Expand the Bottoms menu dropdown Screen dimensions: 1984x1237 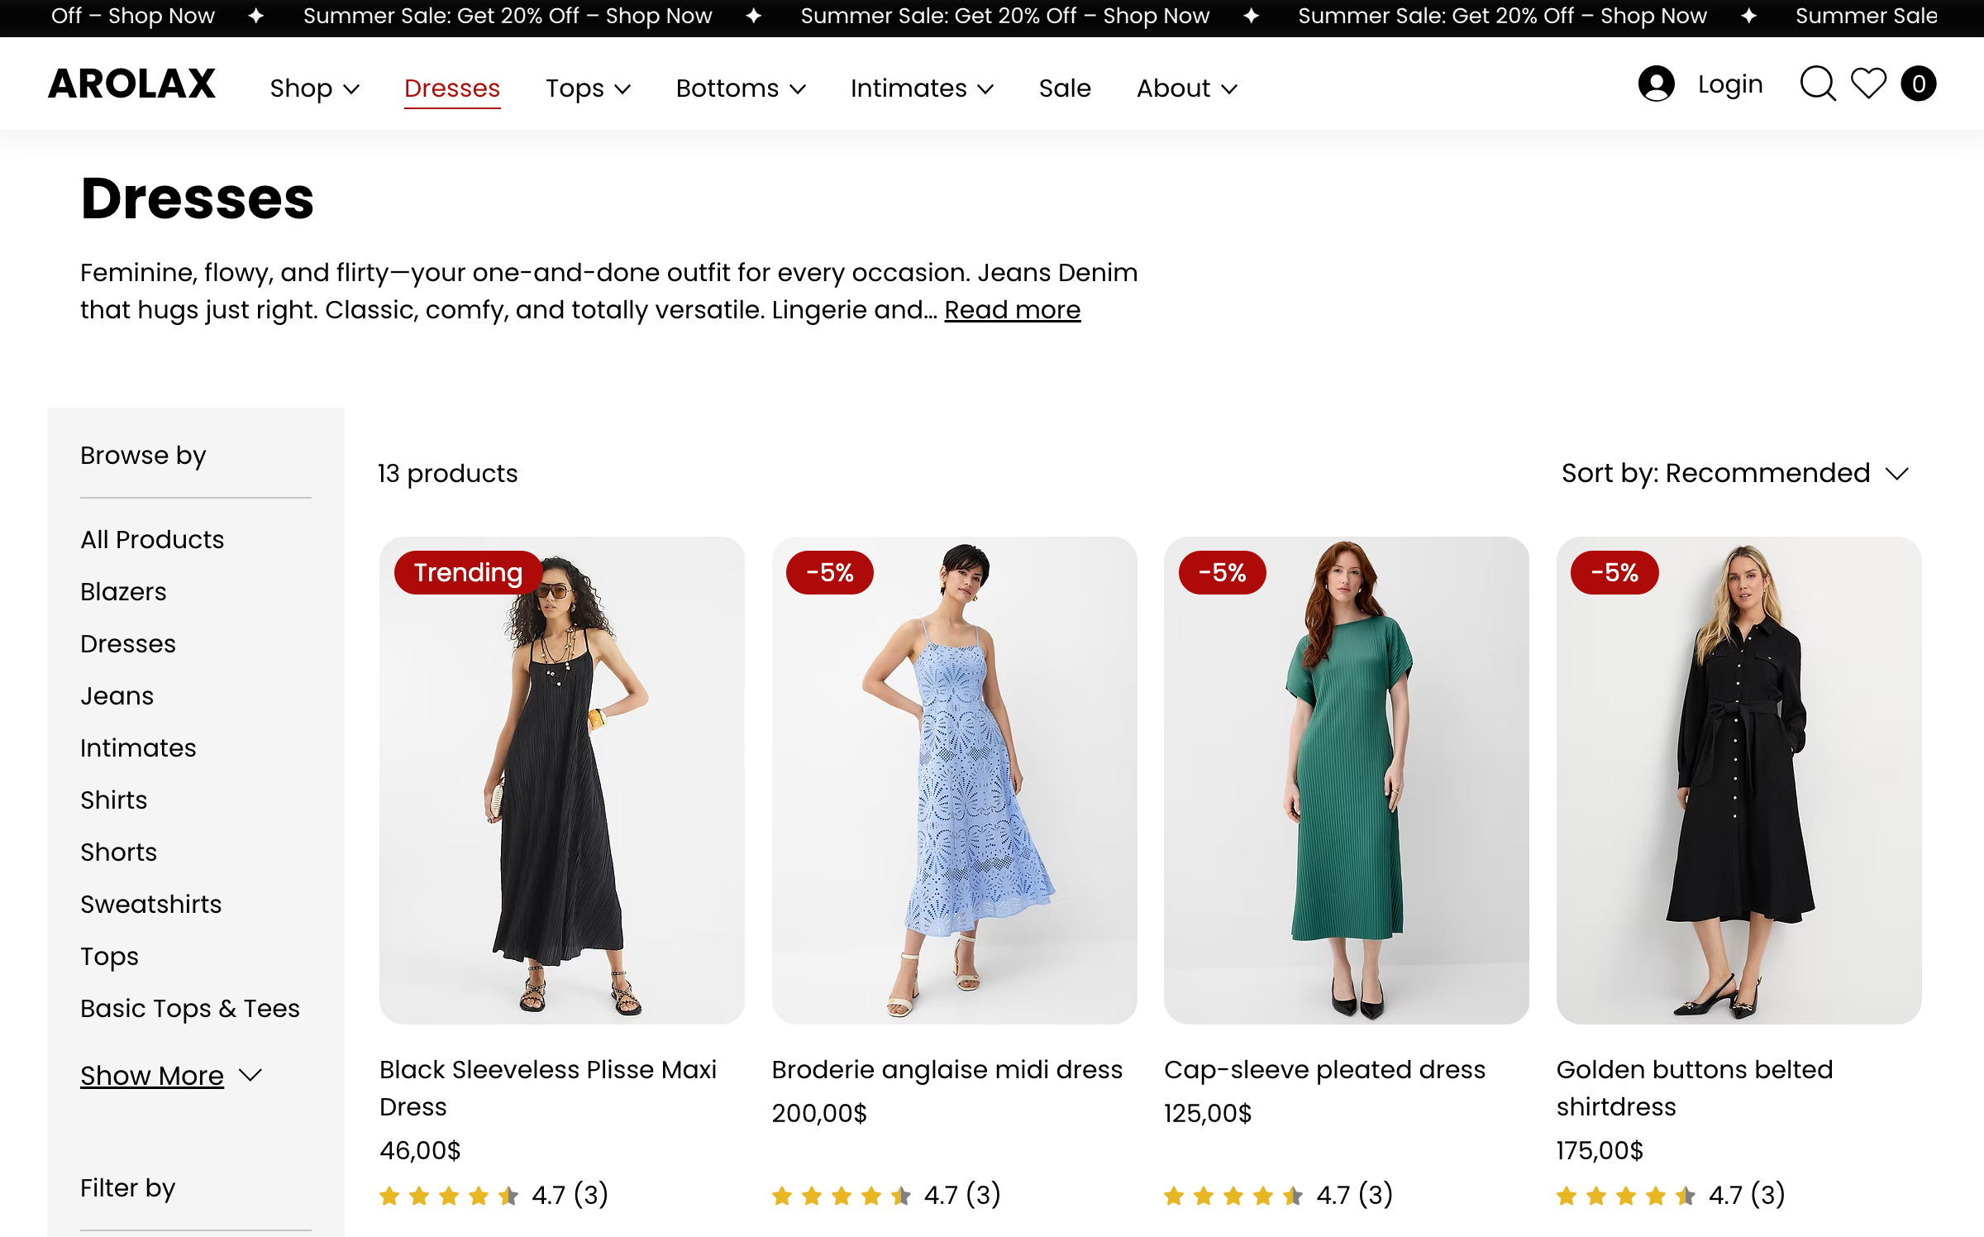(741, 88)
